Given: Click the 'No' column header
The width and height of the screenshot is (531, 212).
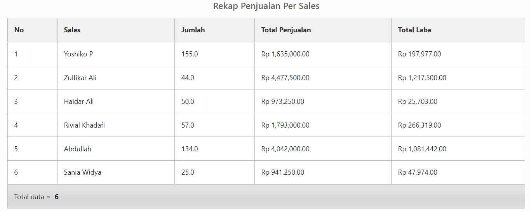Looking at the screenshot, I should (19, 30).
